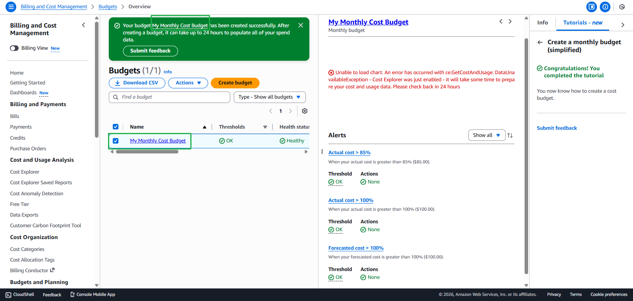
Task: Click the table preferences gear icon
Action: click(x=305, y=111)
